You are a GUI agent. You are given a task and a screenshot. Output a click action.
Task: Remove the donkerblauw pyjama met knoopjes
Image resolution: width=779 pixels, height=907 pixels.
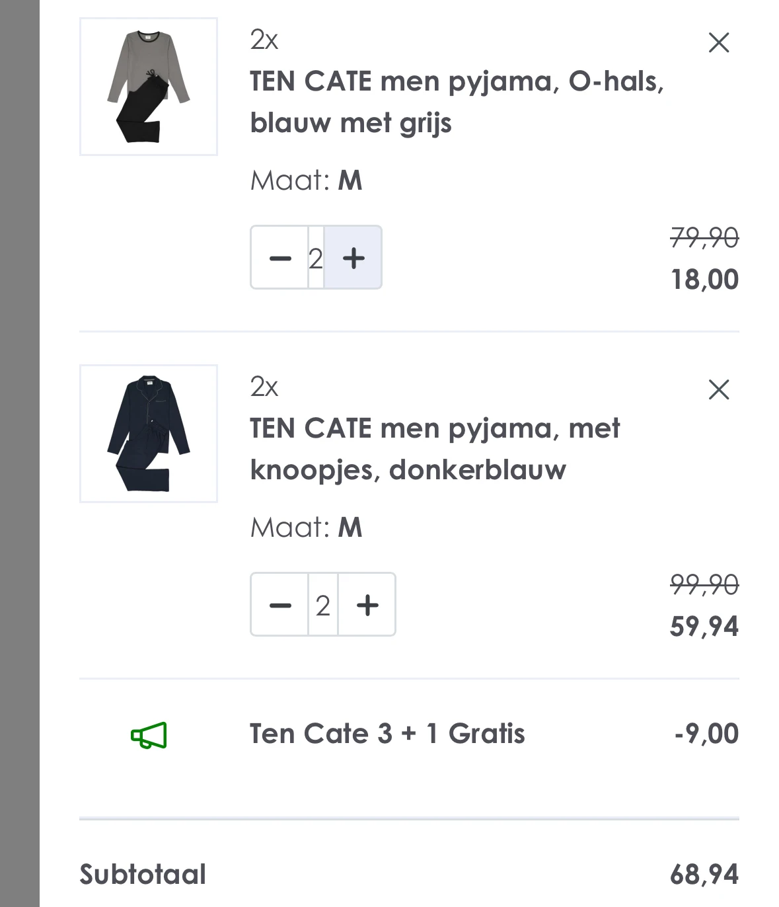pos(718,390)
